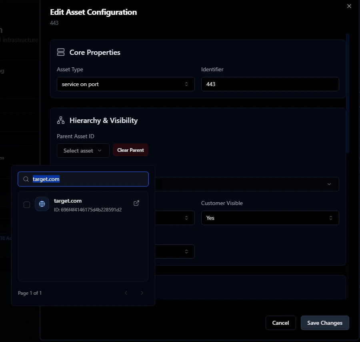
Task: Click the next page chevron in the asset picker
Action: click(142, 293)
